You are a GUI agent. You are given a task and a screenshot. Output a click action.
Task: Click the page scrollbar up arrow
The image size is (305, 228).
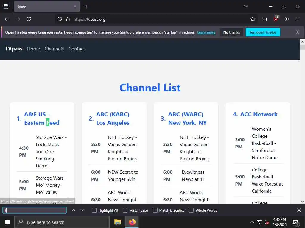(x=303, y=42)
